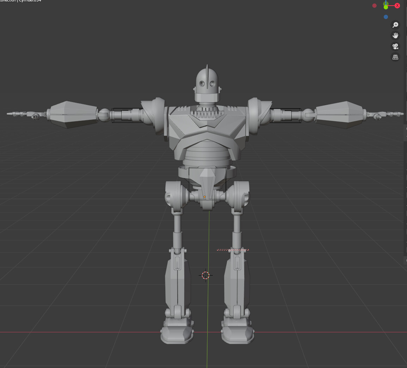407x368 pixels.
Task: Click the dashed red marker near the left knee
Action: click(x=233, y=250)
